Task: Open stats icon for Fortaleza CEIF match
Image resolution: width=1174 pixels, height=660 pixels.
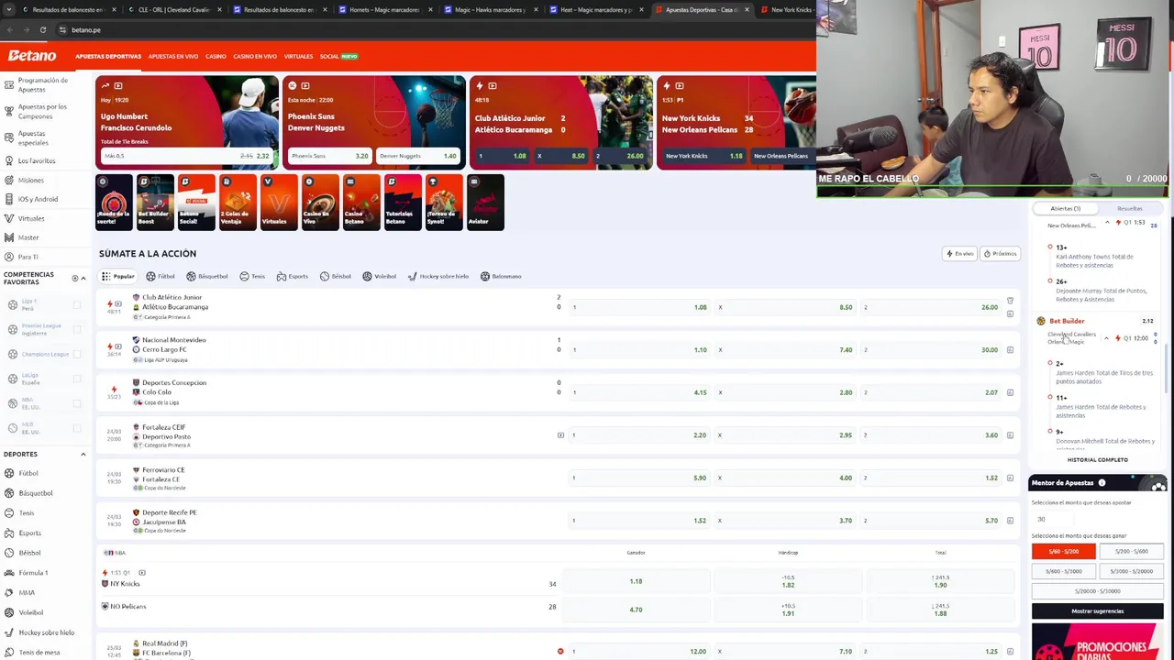Action: pyautogui.click(x=1010, y=434)
